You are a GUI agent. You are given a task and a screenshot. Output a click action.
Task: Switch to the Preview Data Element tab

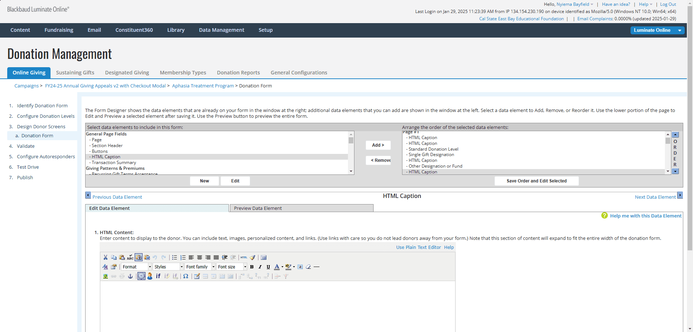tap(301, 208)
